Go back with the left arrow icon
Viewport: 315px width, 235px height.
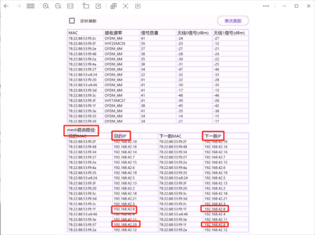tap(6, 6)
